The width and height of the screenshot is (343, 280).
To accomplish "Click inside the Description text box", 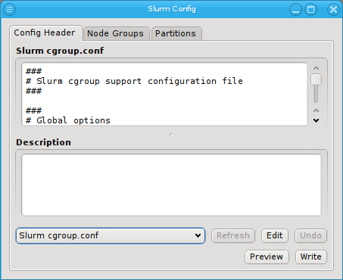I will pos(171,185).
